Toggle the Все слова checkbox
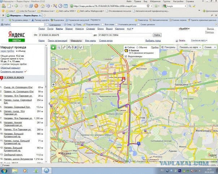 click(103, 24)
